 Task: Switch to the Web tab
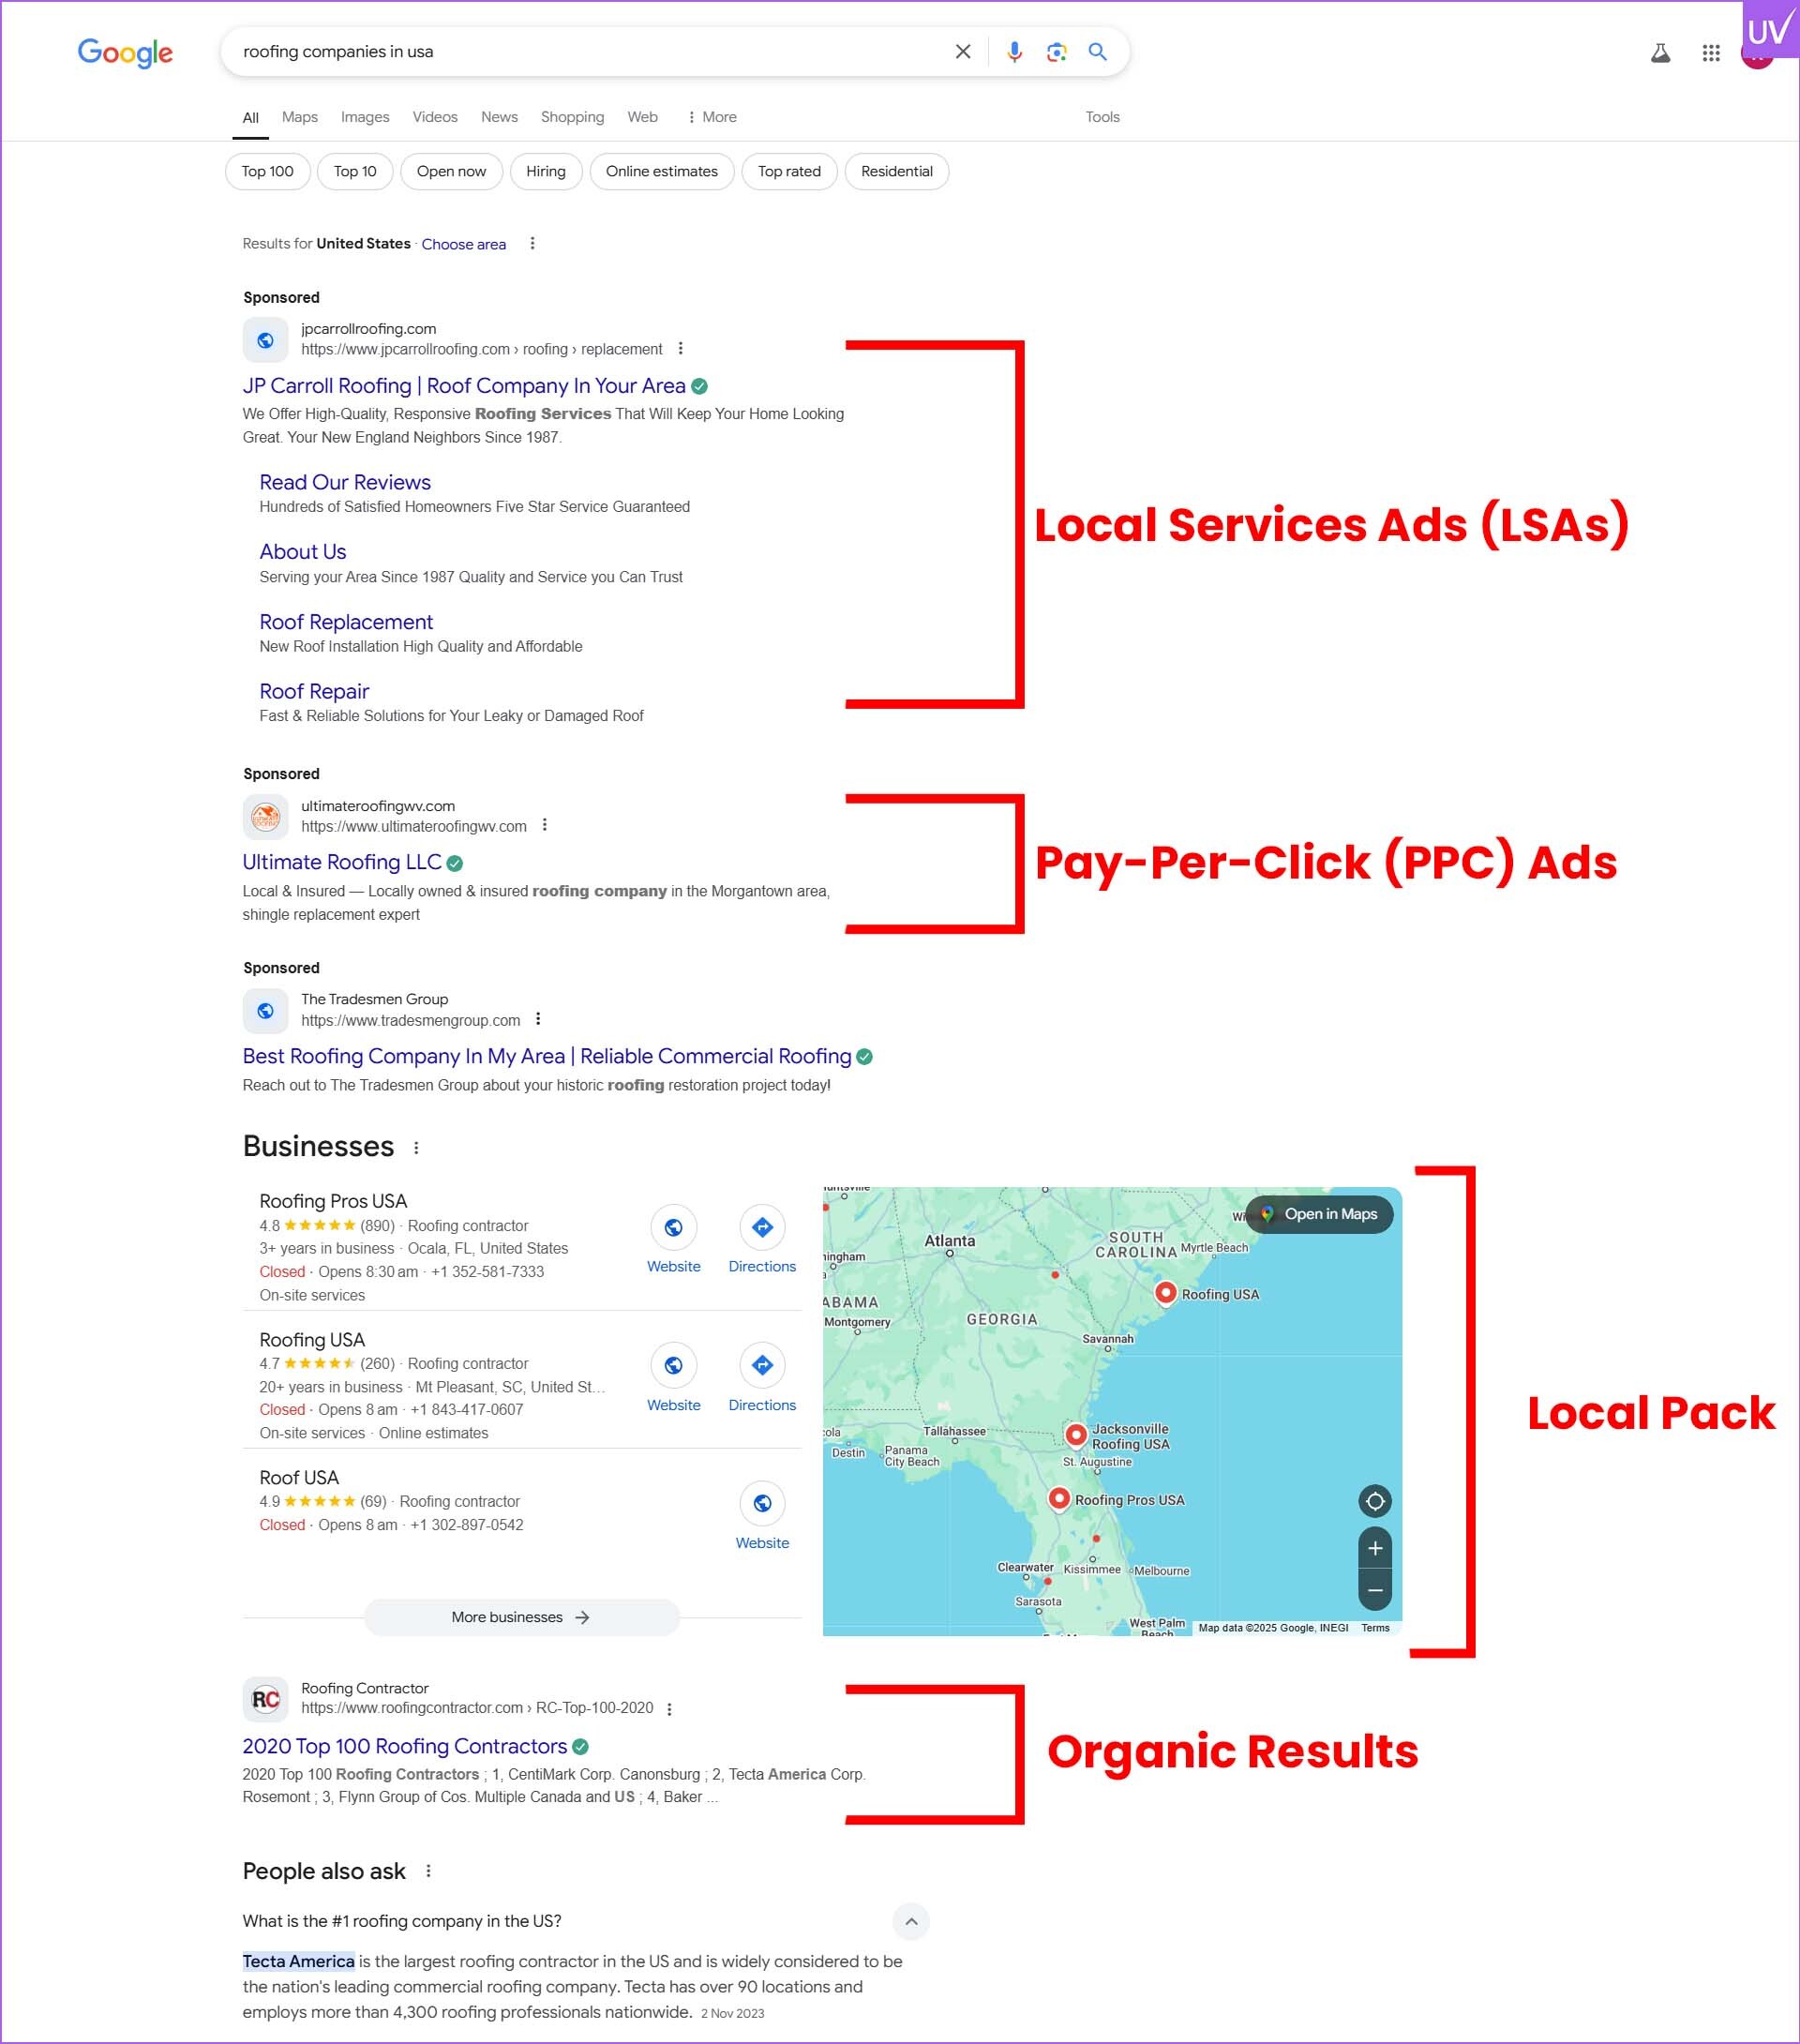click(642, 117)
